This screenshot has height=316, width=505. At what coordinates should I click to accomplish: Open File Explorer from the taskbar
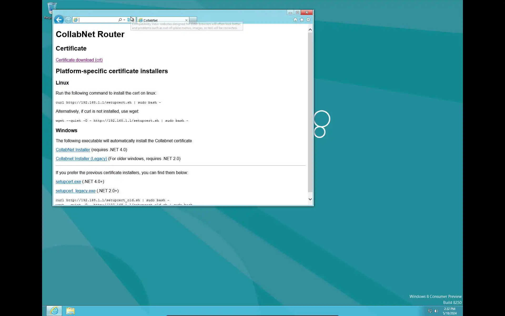pyautogui.click(x=70, y=311)
